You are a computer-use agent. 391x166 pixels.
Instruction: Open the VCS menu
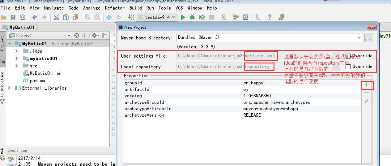click(x=179, y=8)
